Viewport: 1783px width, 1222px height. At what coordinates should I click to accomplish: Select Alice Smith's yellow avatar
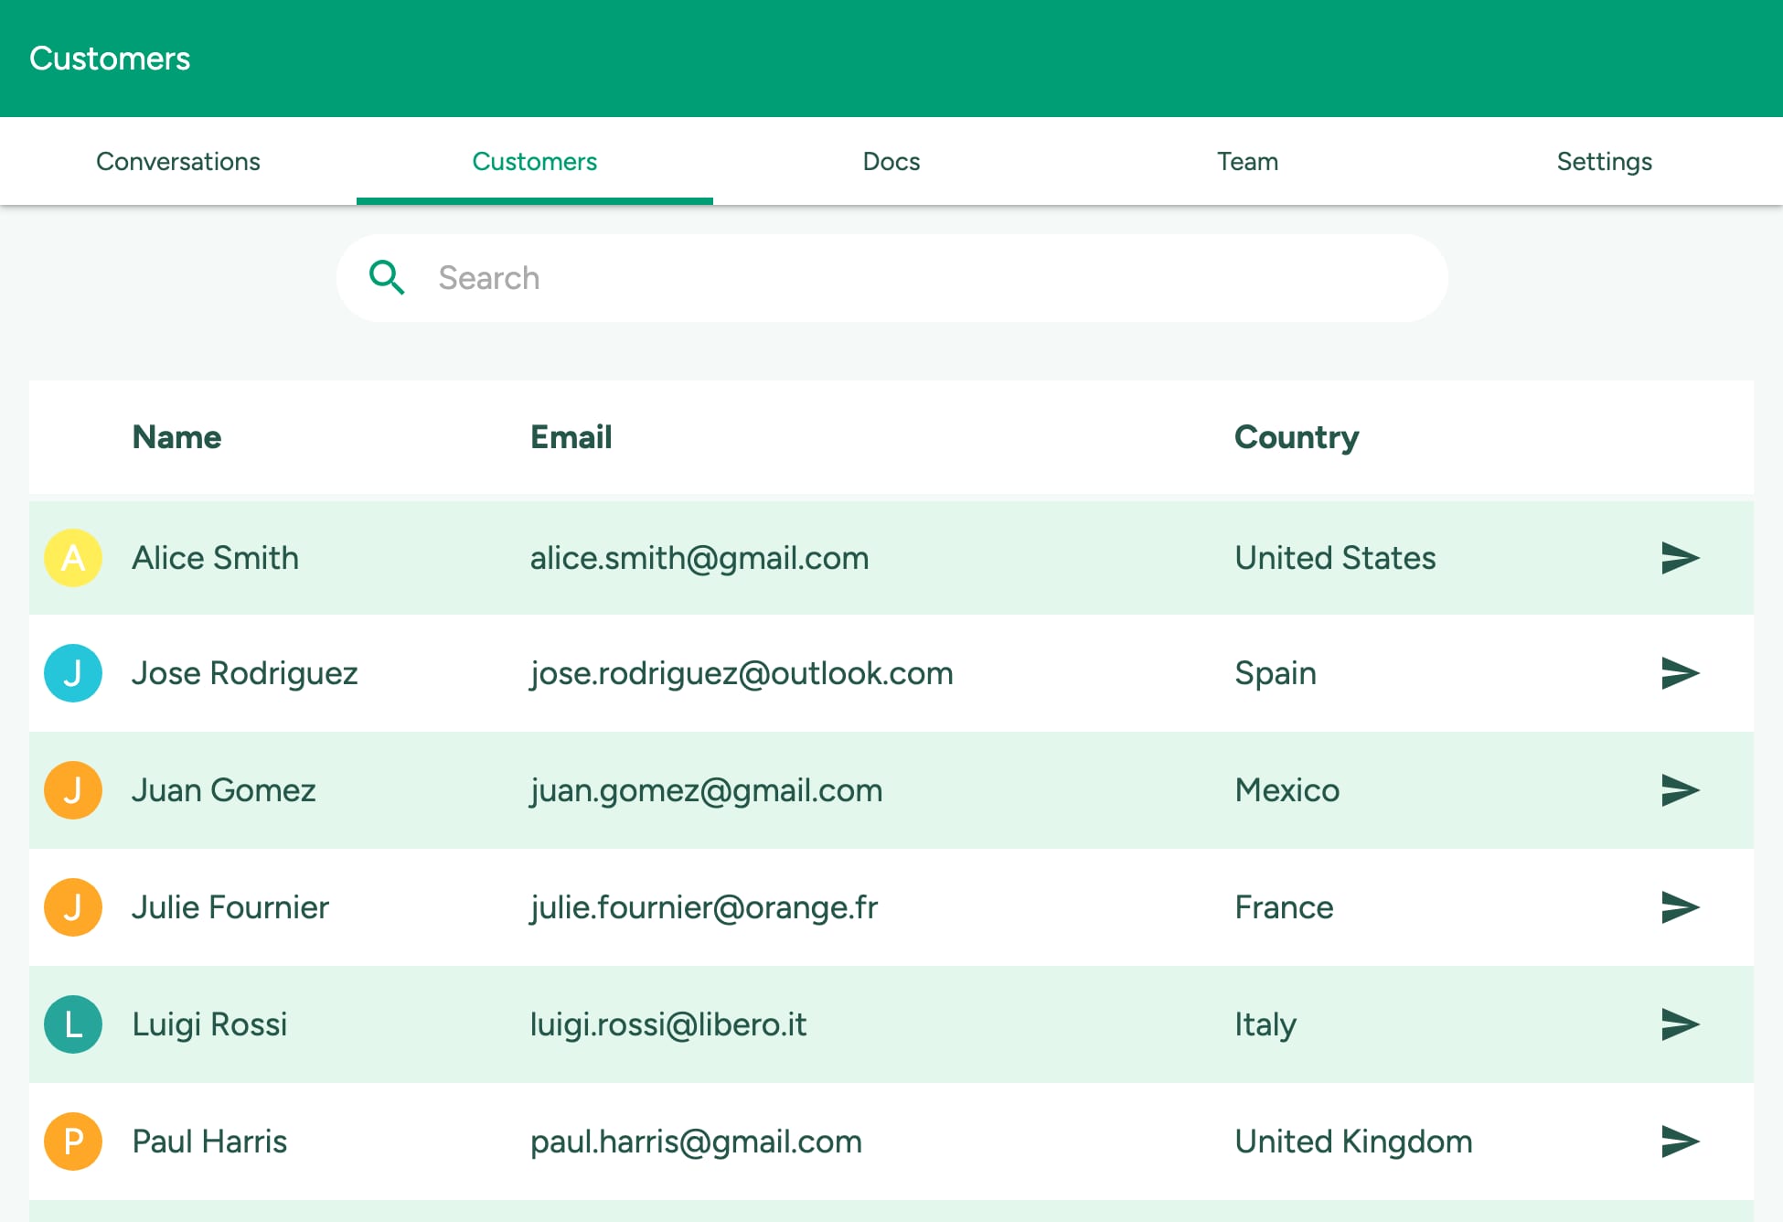(73, 558)
